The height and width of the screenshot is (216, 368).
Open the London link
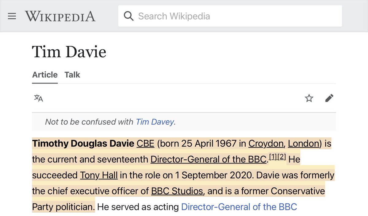(x=304, y=143)
